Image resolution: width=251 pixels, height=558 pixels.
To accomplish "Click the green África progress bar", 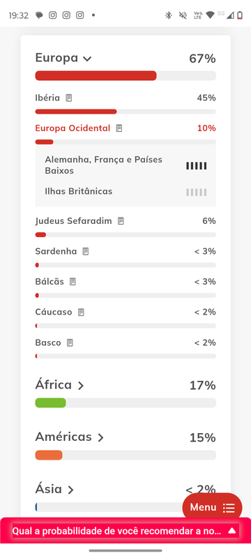I will click(x=50, y=403).
